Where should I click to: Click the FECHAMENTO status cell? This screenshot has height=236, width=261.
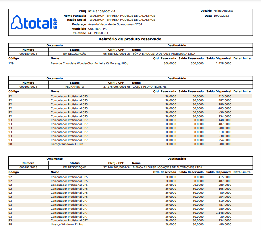tap(75, 87)
